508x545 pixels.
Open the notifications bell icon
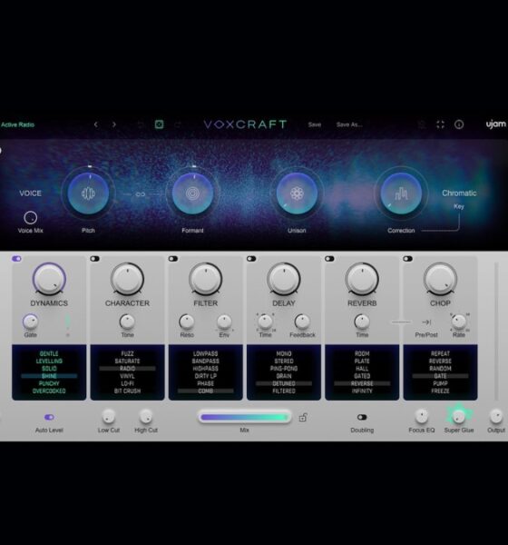(x=422, y=124)
